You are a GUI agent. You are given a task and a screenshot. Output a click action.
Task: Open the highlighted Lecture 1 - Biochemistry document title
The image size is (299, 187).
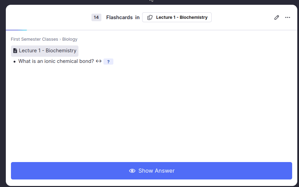(x=48, y=51)
